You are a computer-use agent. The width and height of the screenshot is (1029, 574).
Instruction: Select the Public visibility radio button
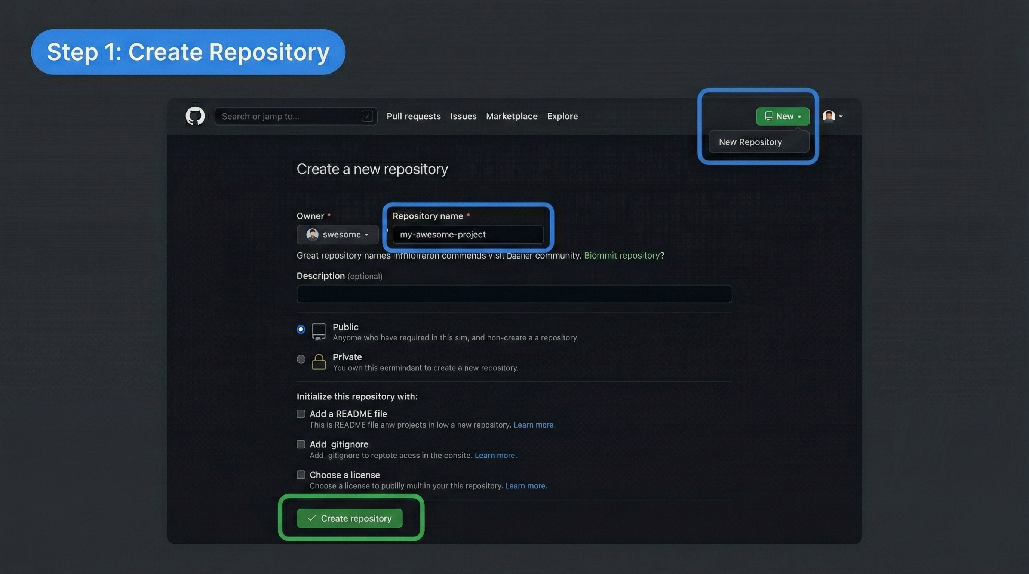point(301,329)
